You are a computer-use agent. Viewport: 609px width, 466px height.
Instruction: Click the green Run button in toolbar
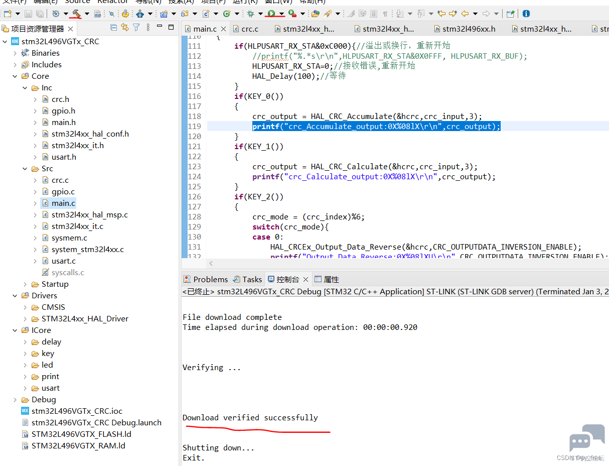(271, 14)
